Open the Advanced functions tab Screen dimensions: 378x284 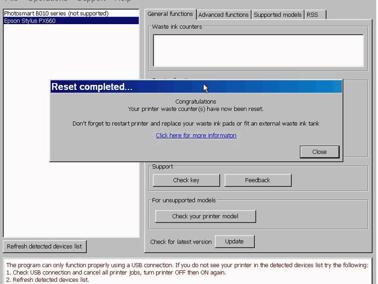[x=224, y=15]
